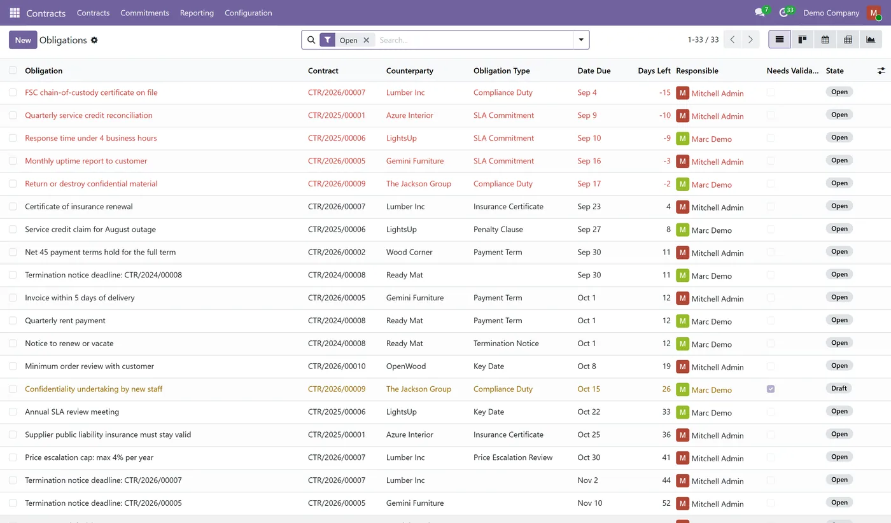This screenshot has height=523, width=891.
Task: Click the Draft state badge
Action: [x=839, y=388]
